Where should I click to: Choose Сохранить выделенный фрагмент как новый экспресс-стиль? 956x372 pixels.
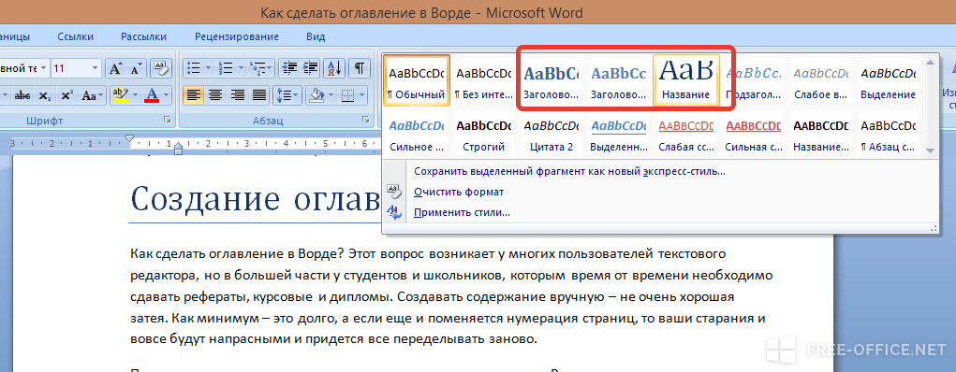pyautogui.click(x=569, y=171)
